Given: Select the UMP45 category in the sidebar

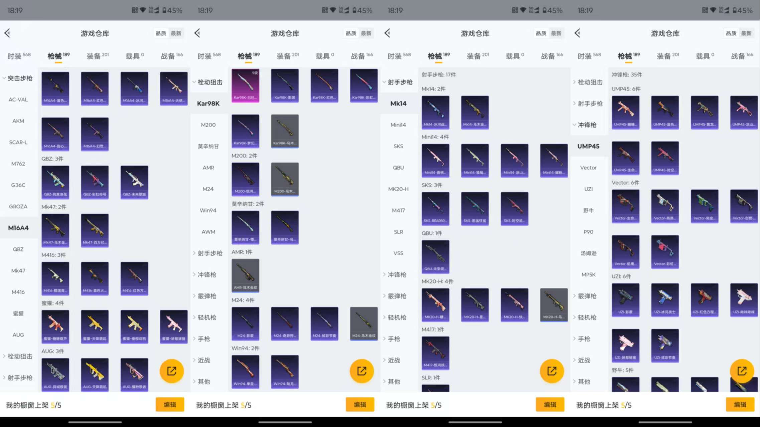Looking at the screenshot, I should pos(588,146).
